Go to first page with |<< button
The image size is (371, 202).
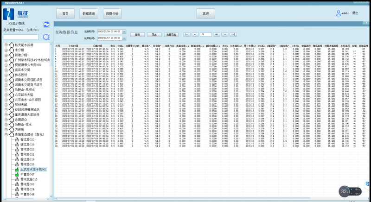click(187, 34)
